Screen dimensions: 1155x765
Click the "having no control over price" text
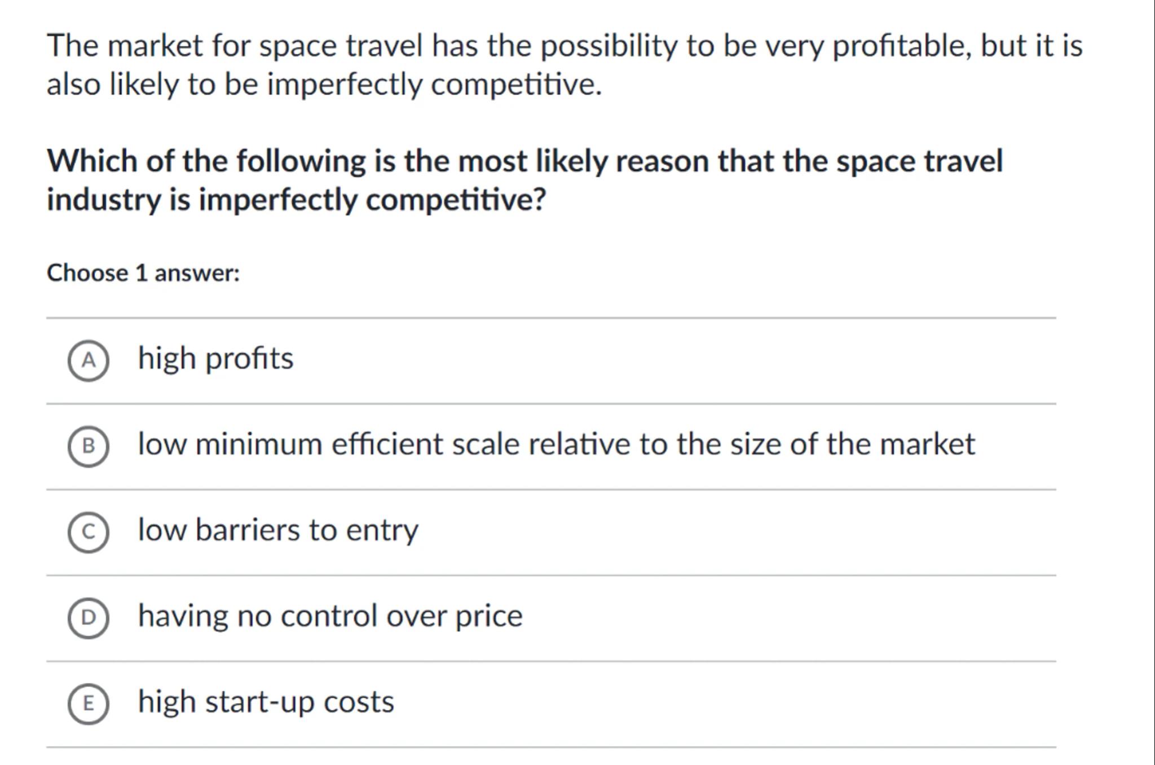point(330,616)
